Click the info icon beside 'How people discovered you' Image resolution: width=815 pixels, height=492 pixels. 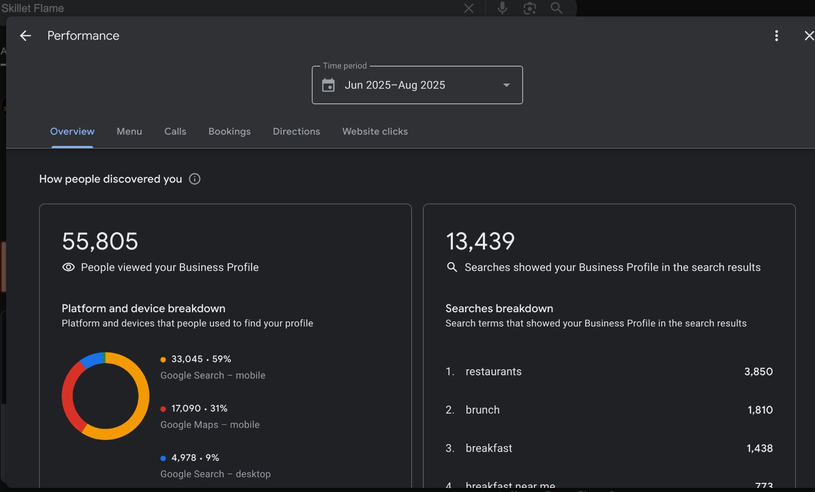coord(195,179)
